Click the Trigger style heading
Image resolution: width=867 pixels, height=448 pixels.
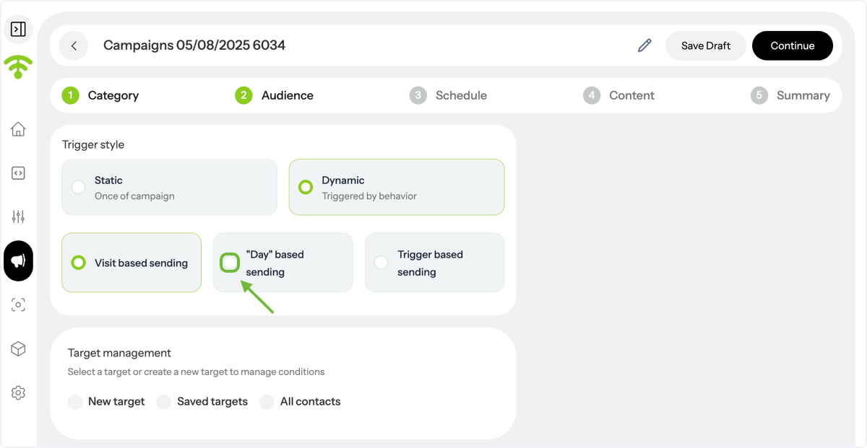[93, 144]
